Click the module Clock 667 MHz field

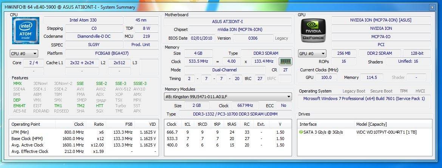pos(245,105)
